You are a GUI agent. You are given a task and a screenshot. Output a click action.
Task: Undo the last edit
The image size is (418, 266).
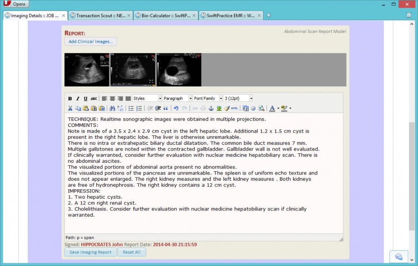click(x=177, y=108)
